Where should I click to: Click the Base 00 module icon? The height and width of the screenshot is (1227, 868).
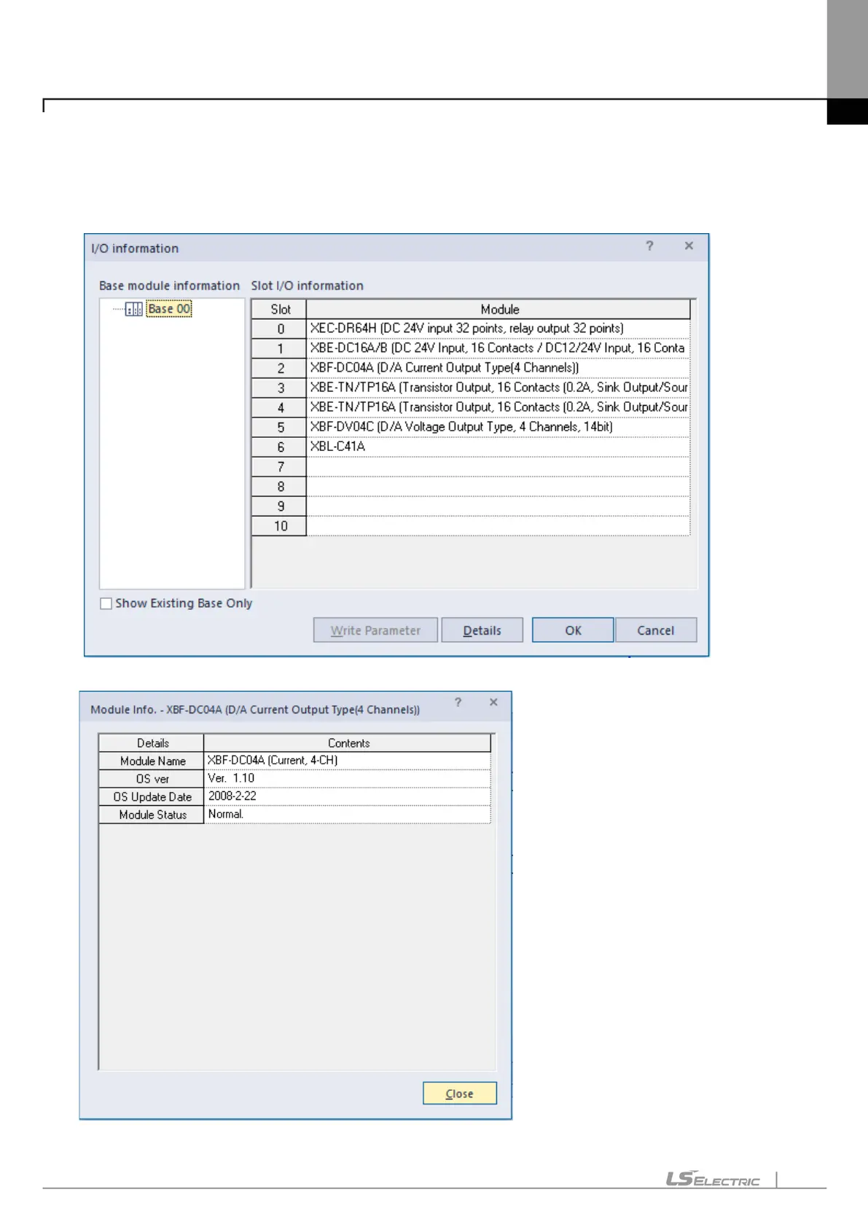point(134,310)
